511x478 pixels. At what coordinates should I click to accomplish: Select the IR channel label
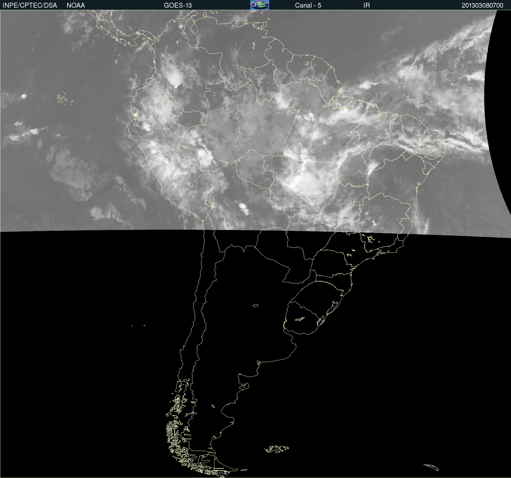click(366, 5)
